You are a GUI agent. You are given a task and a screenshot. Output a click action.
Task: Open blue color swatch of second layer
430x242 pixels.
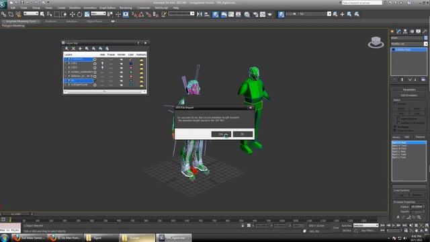coord(131,63)
